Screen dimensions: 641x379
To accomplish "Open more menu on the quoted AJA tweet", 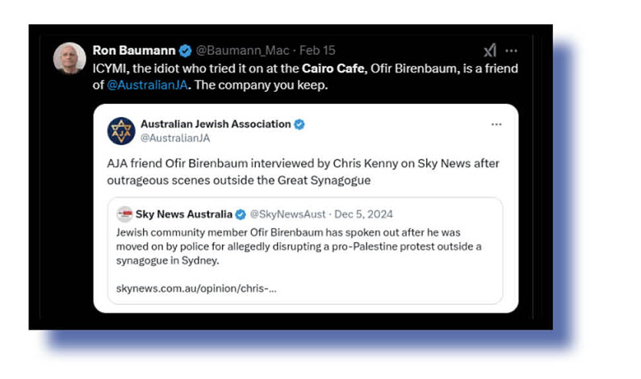I will (496, 124).
